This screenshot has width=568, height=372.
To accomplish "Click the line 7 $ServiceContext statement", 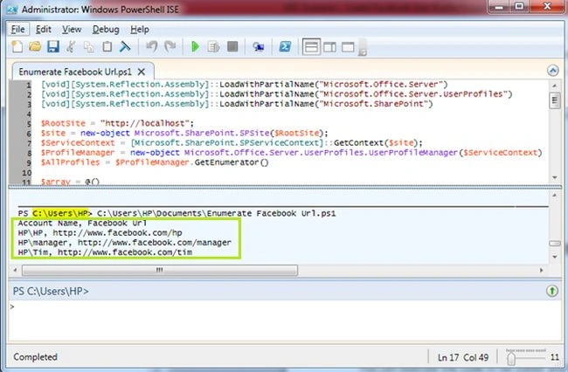I will click(232, 142).
